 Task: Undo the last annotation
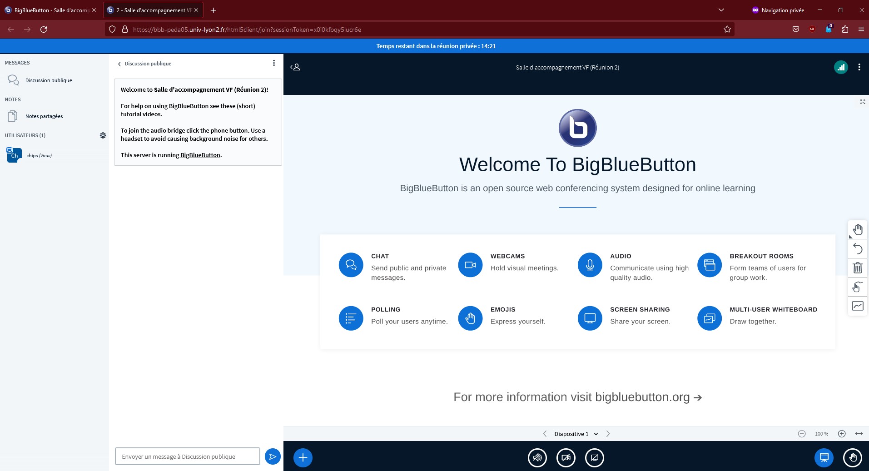[858, 248]
